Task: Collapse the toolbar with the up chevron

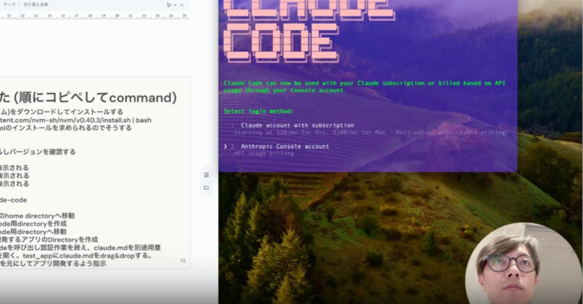Action: point(182,5)
